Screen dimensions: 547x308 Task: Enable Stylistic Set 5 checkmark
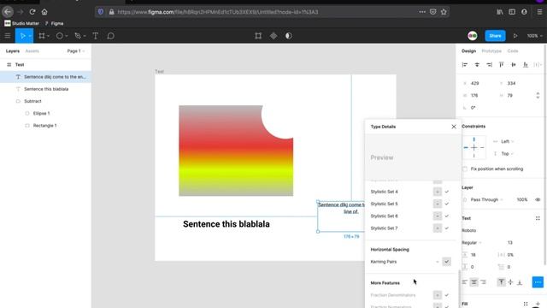pos(446,204)
